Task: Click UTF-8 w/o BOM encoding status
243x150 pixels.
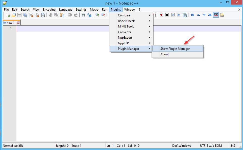Action: coord(211,146)
